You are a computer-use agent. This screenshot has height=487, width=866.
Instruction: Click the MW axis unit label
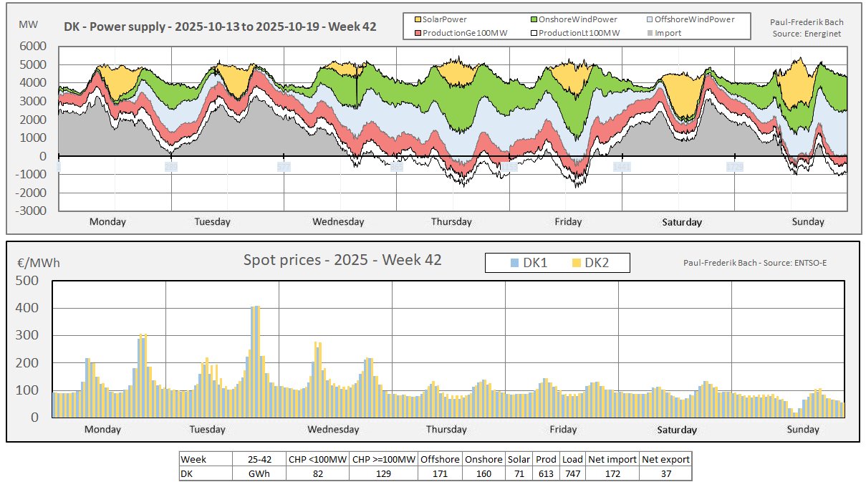point(29,24)
